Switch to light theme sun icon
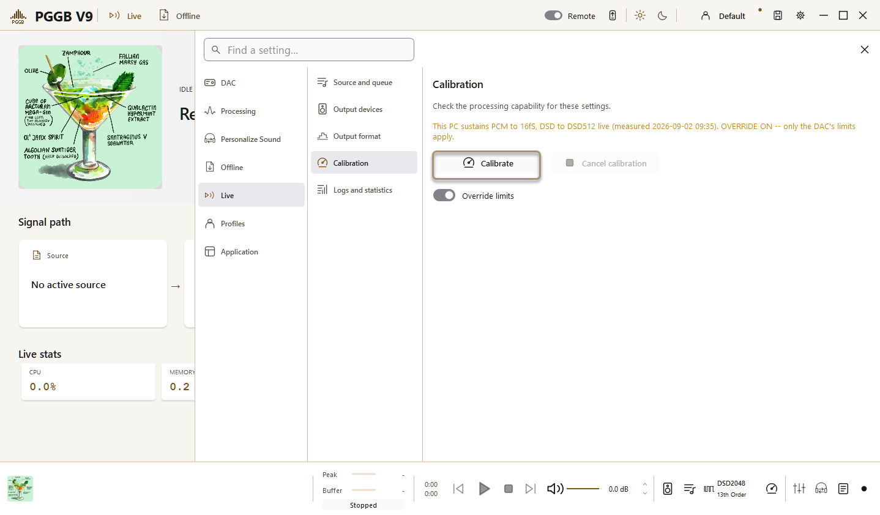Viewport: 880px width, 515px height. [640, 16]
